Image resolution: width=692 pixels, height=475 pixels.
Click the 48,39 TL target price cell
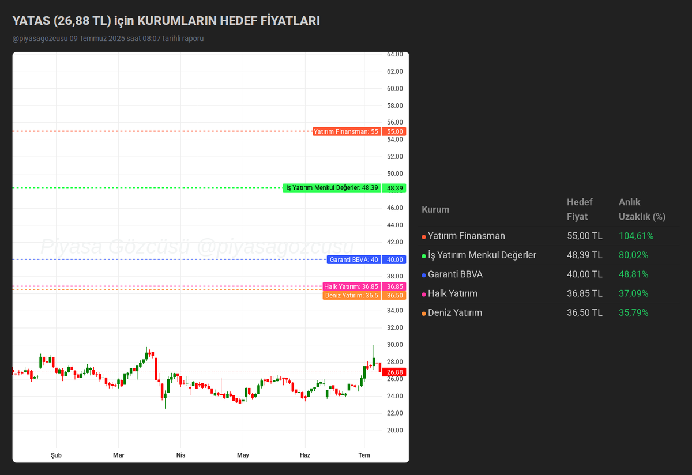tap(585, 255)
